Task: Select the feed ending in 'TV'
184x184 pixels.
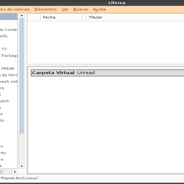Action: click(x=9, y=49)
